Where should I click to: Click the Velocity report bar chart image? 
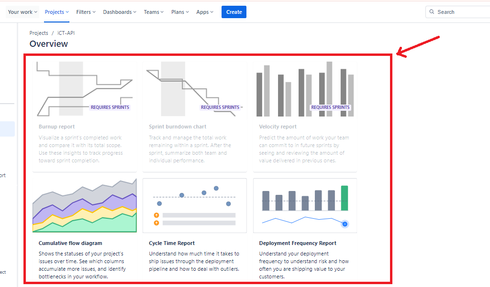point(305,89)
